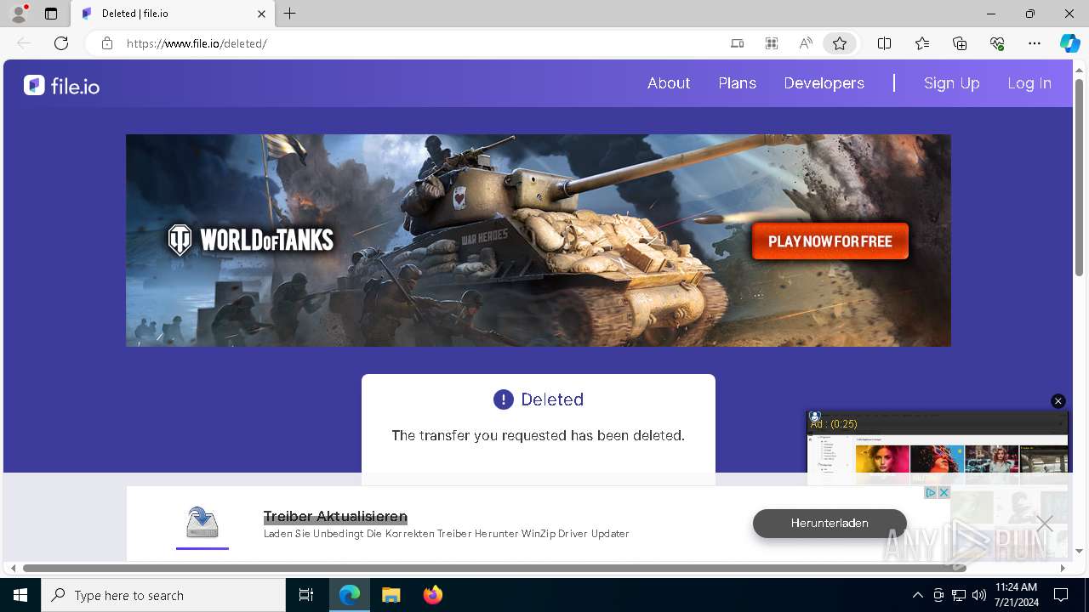
Task: Open the notification center icon
Action: [x=1061, y=595]
